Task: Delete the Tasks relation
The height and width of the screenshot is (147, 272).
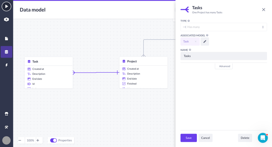Action: click(x=245, y=138)
